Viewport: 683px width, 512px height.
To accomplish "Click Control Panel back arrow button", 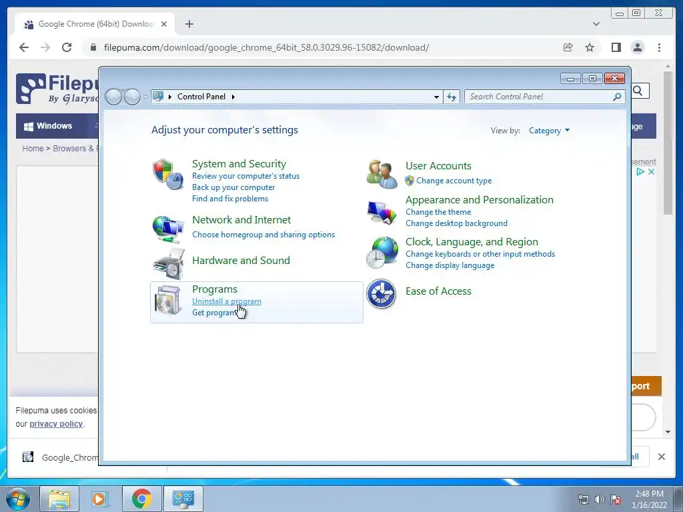I will point(113,97).
